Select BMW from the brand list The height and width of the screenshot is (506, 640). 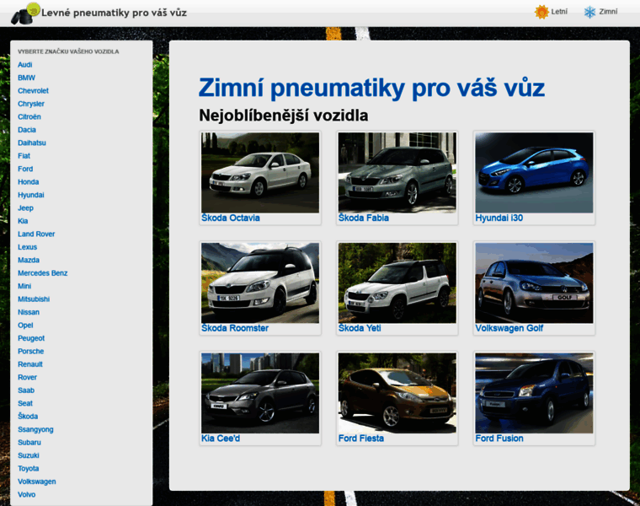(27, 78)
